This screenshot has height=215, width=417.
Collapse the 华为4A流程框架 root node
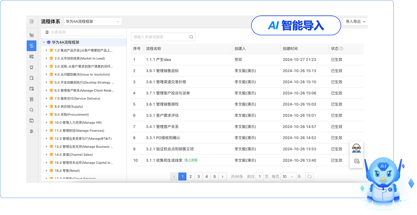click(44, 42)
